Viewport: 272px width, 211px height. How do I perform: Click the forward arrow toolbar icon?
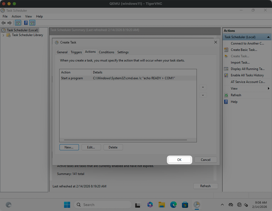(x=10, y=23)
